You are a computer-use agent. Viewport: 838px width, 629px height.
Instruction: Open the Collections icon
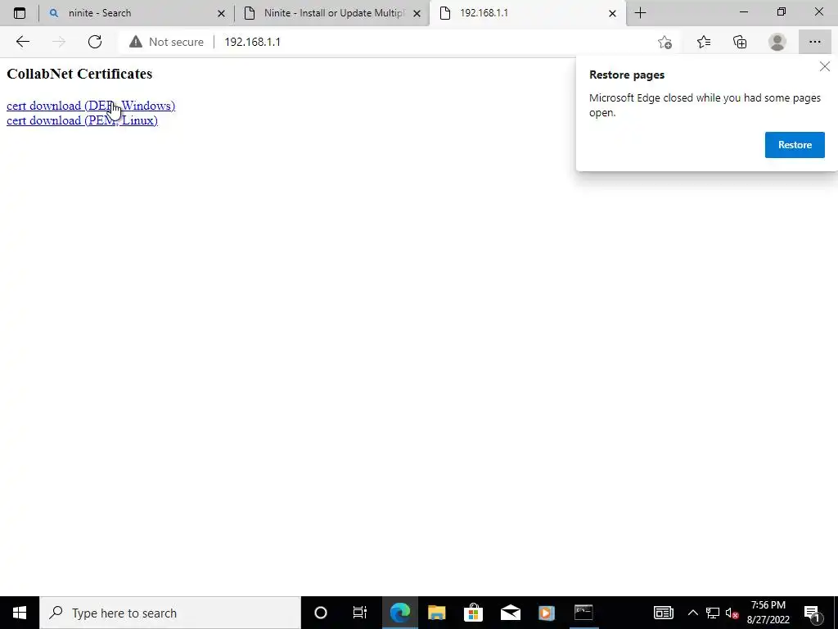click(x=740, y=43)
